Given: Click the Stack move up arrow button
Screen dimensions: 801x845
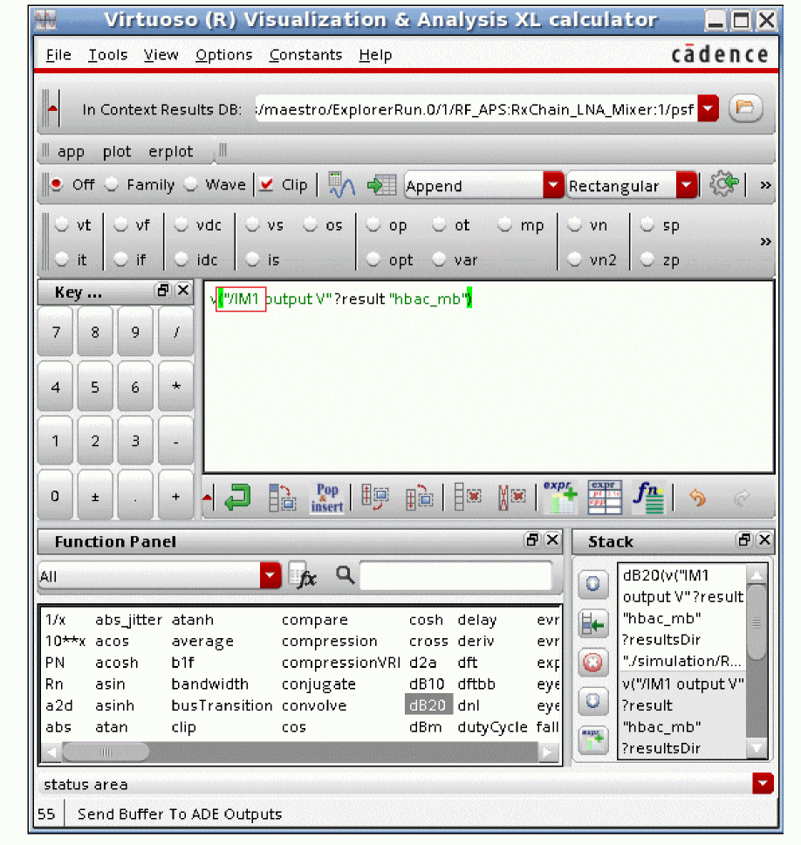Looking at the screenshot, I should pos(593,584).
